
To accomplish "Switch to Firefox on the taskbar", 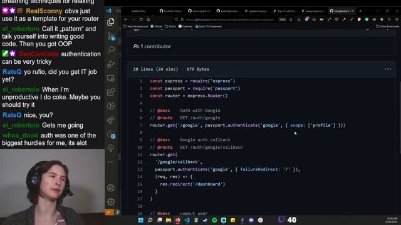I will [x=177, y=220].
